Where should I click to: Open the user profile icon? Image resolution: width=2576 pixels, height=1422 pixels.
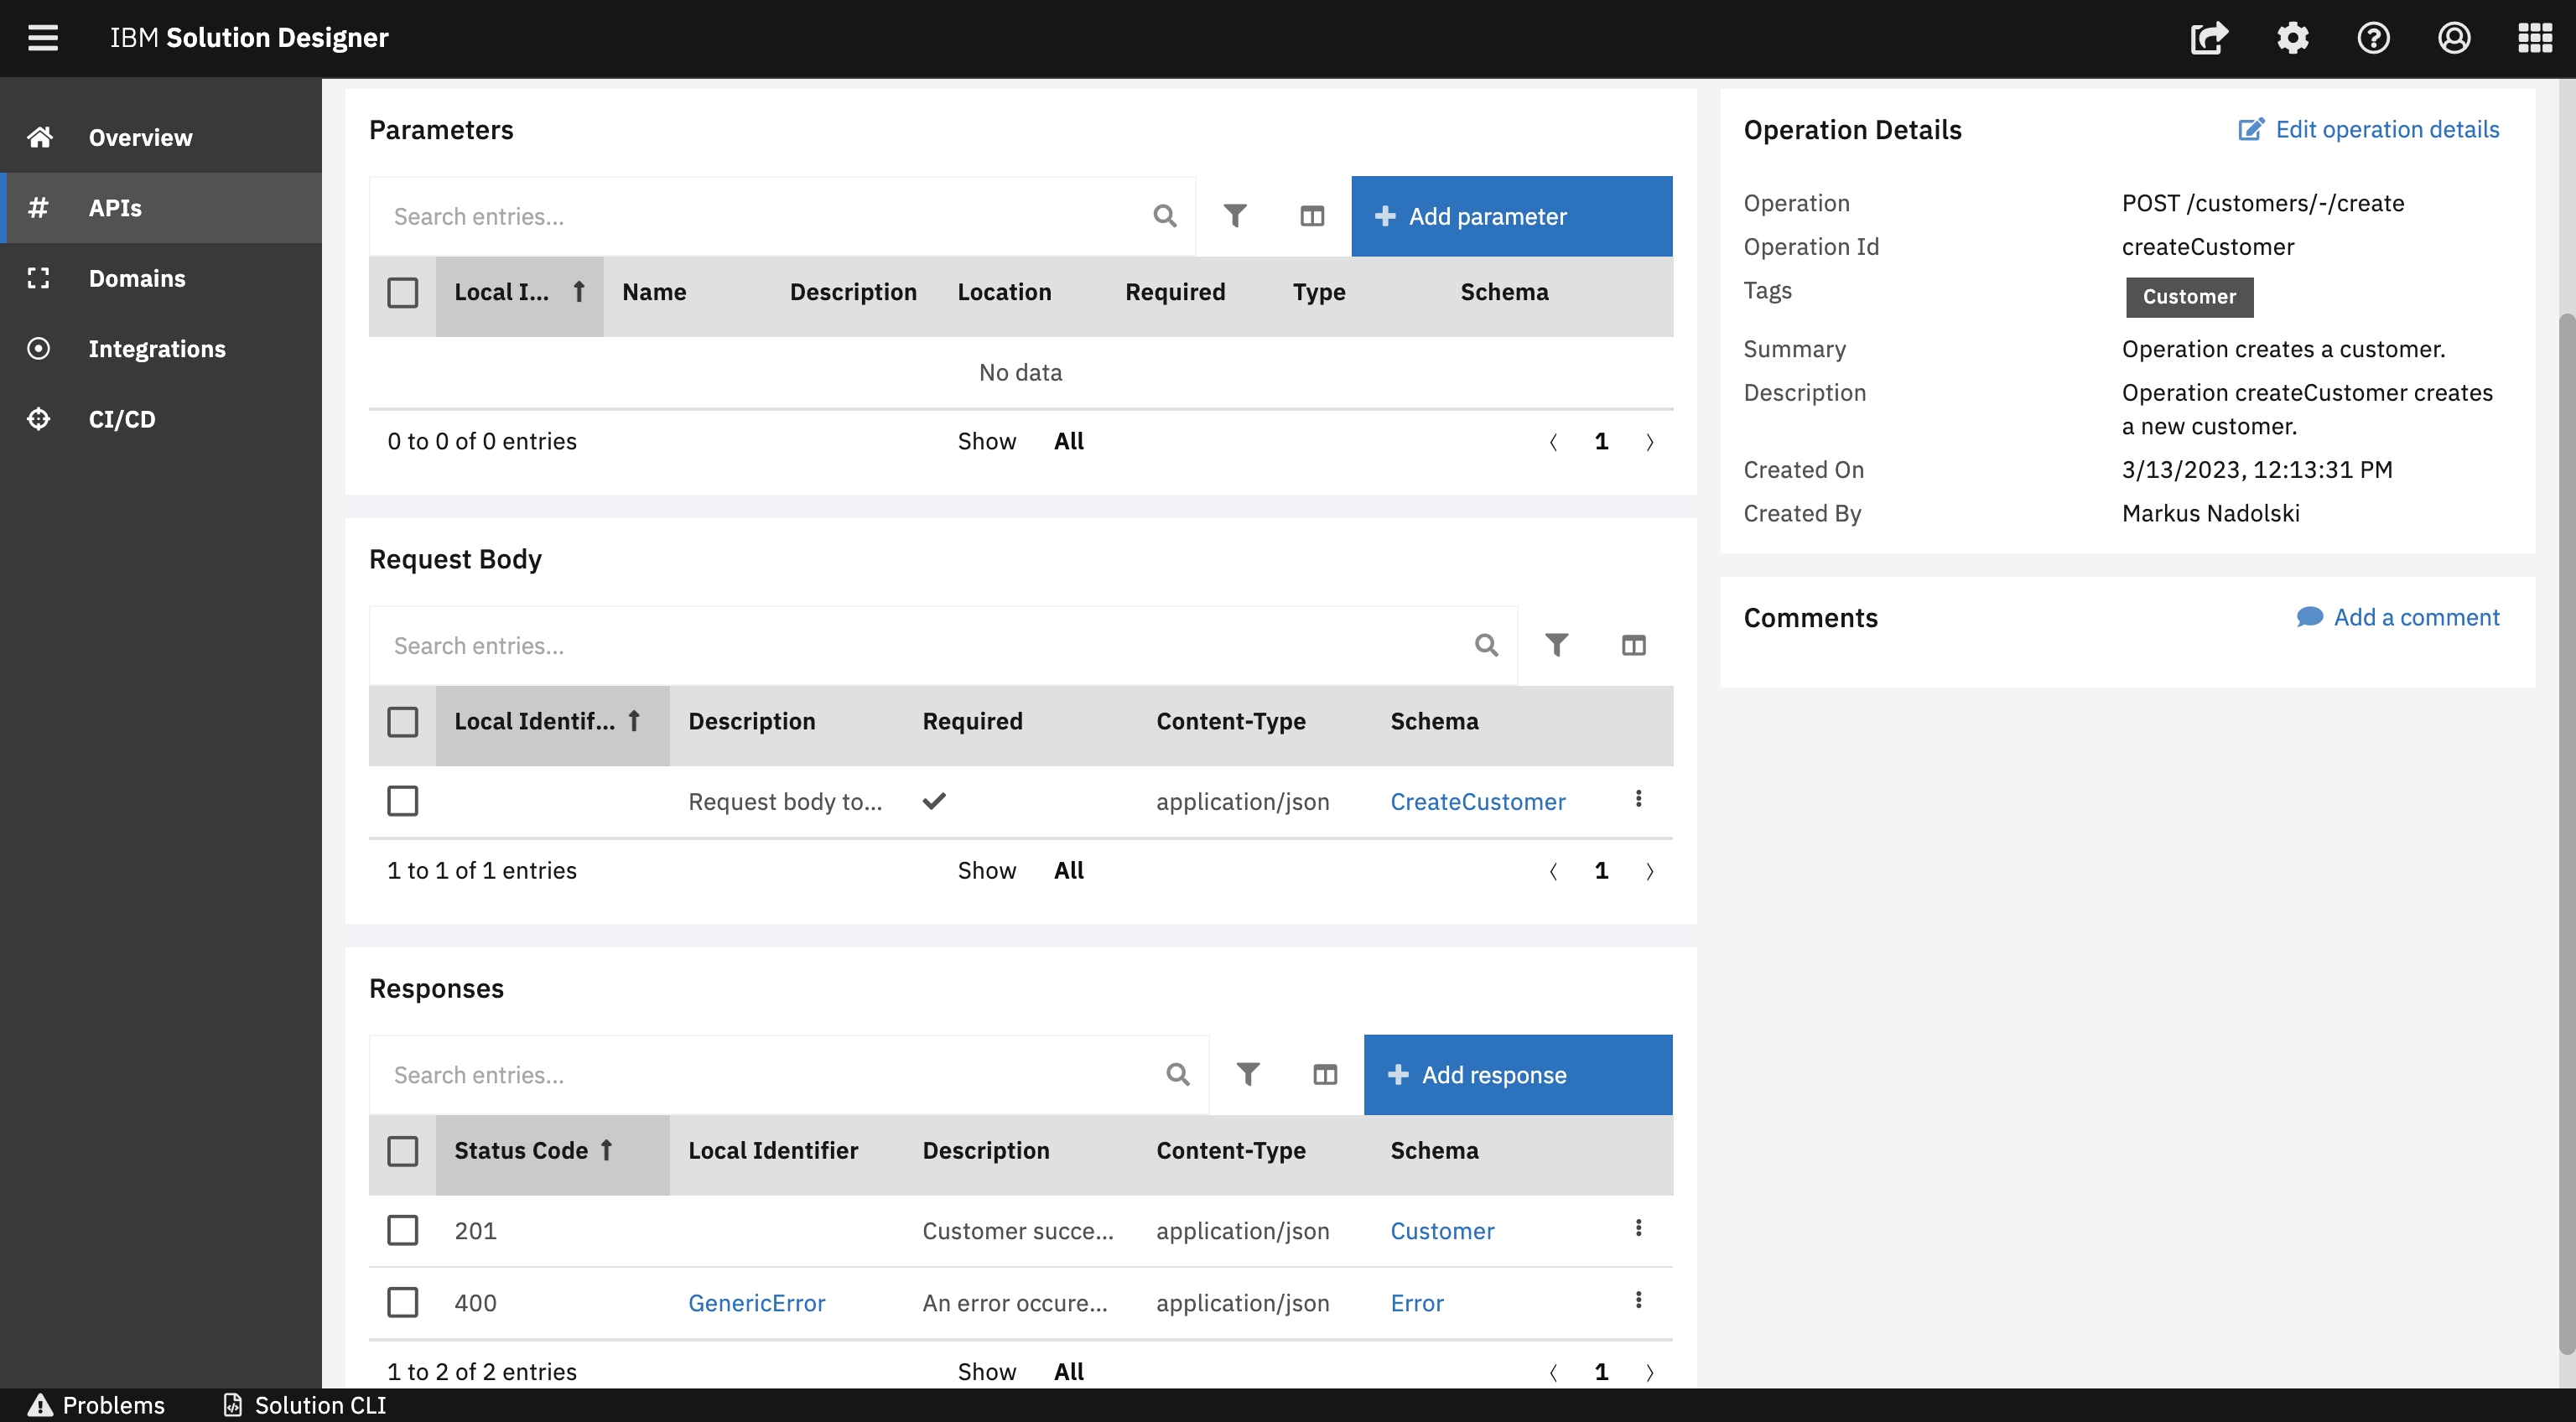pyautogui.click(x=2454, y=38)
